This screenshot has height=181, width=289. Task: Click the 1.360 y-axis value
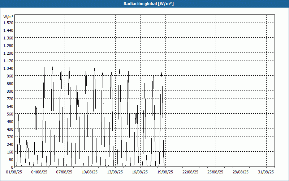pyautogui.click(x=8, y=38)
